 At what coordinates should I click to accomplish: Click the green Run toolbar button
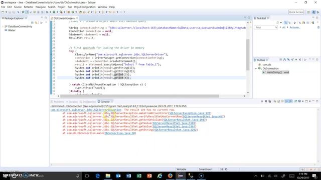54,12
